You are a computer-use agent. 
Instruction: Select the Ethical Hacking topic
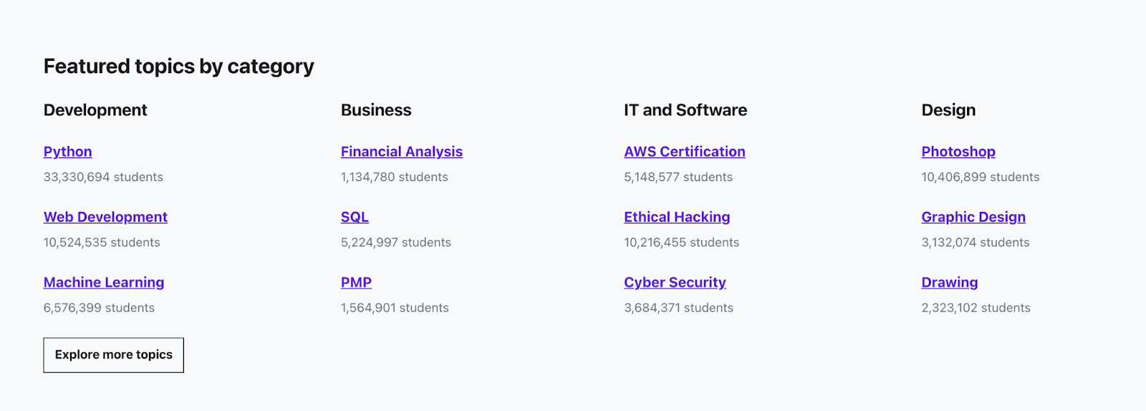(x=677, y=217)
